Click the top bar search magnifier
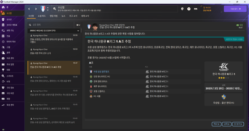This screenshot has width=249, height=131. [x=55, y=9]
